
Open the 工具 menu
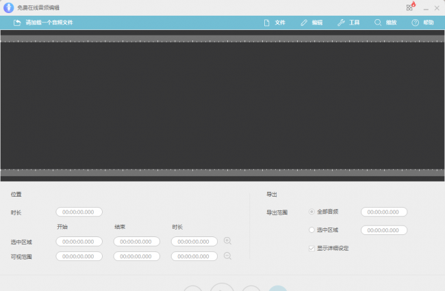click(348, 23)
